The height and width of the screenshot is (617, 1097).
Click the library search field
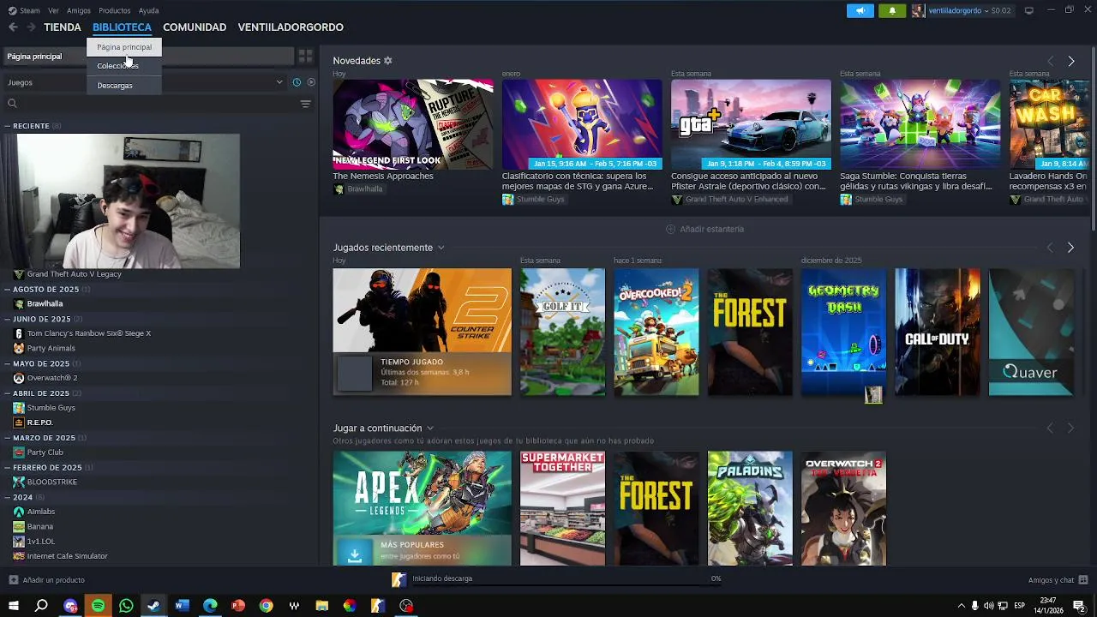coord(159,104)
